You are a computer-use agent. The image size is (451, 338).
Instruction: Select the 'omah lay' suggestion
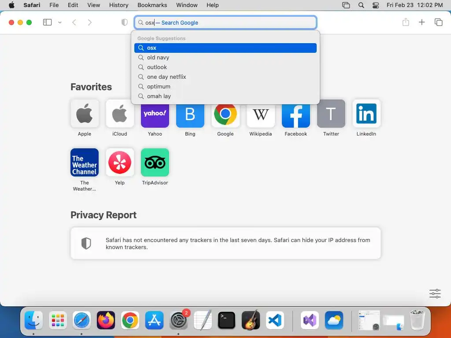point(225,96)
